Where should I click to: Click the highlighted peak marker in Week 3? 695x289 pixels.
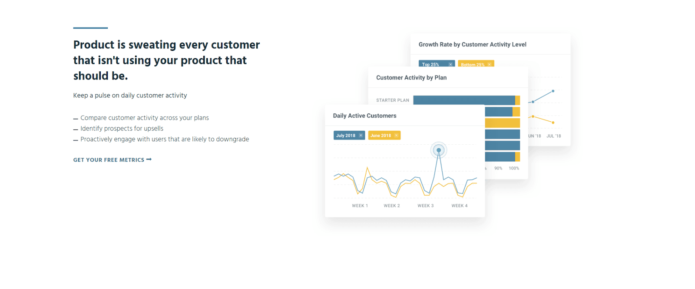point(439,150)
